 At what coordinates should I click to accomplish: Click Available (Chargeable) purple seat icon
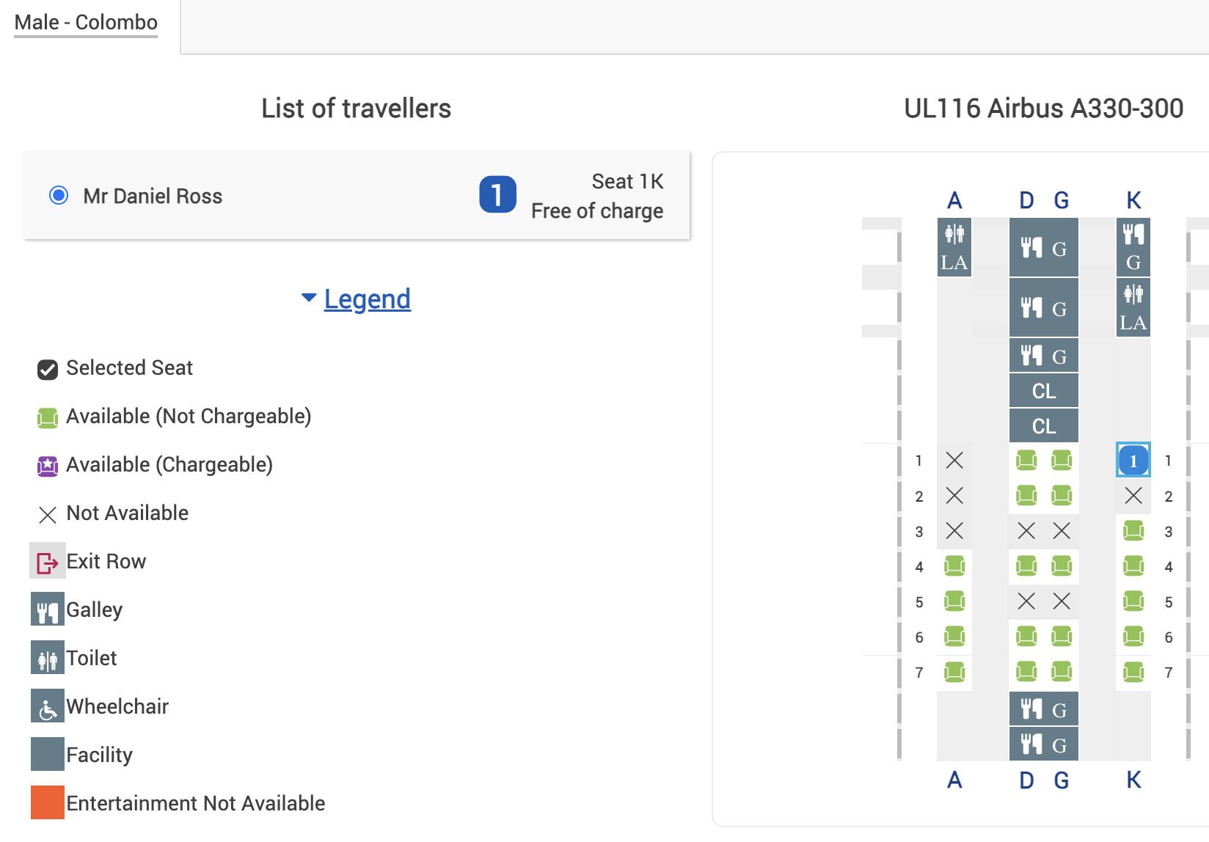pos(48,466)
